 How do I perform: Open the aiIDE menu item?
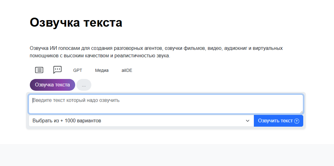(x=127, y=70)
